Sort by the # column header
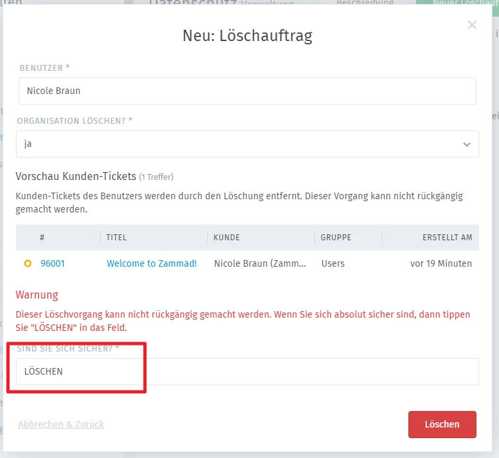Screen dimensions: 499x458 (42, 237)
